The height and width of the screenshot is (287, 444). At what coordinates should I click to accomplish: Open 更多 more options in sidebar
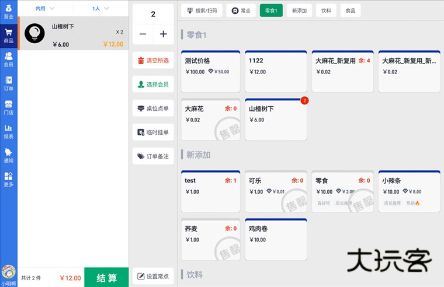click(x=9, y=180)
